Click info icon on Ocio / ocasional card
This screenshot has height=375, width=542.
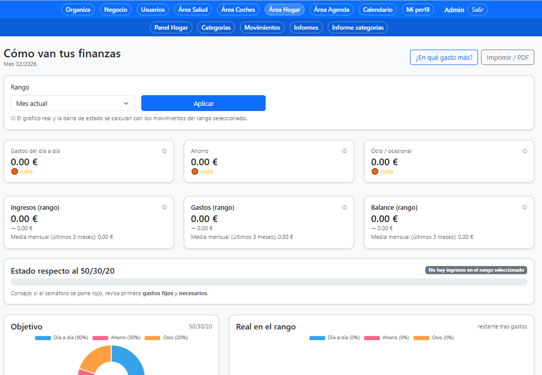tap(525, 151)
